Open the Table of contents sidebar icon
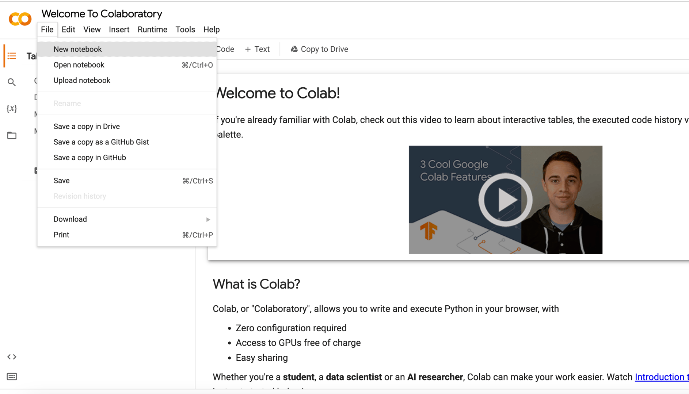 click(x=12, y=56)
